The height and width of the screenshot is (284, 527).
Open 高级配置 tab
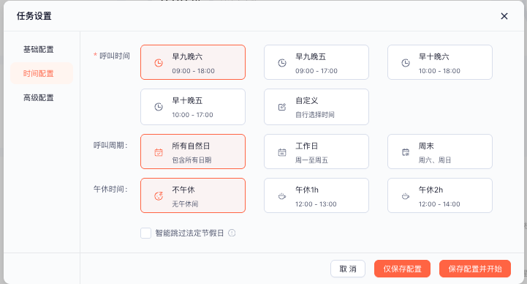pos(38,97)
